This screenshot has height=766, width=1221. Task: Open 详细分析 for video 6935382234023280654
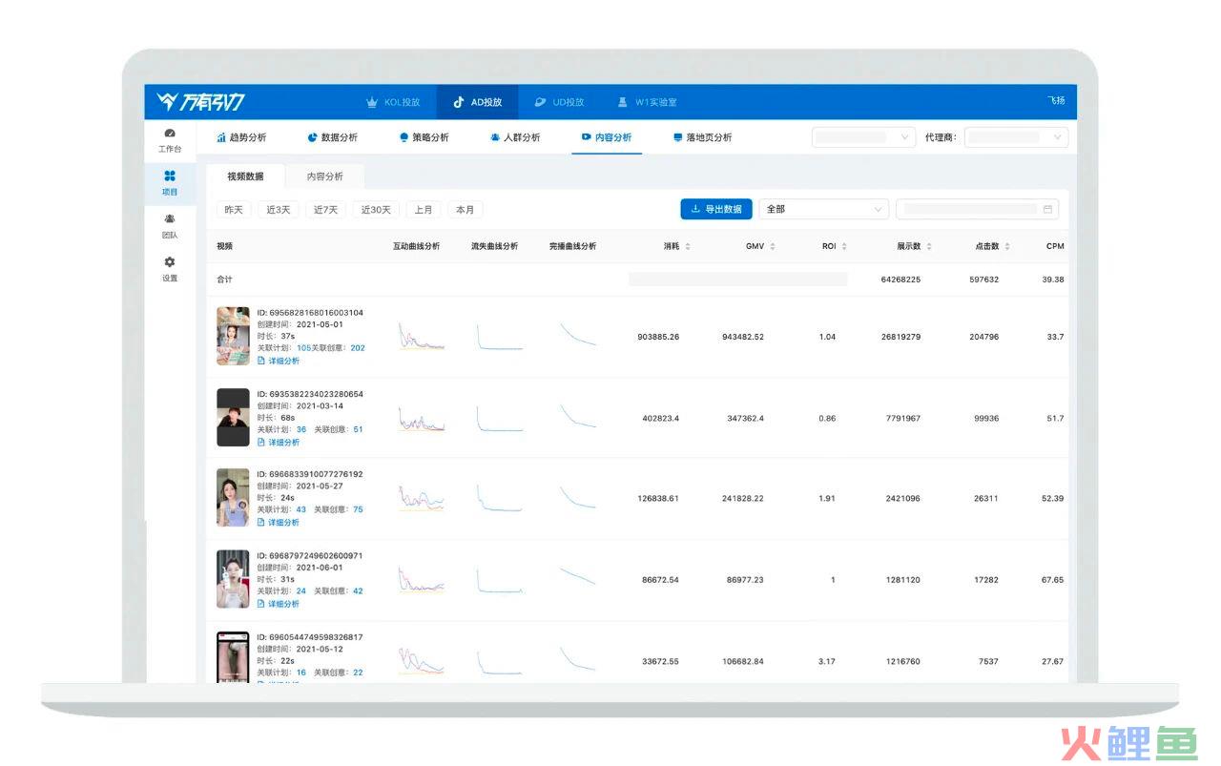coord(279,442)
